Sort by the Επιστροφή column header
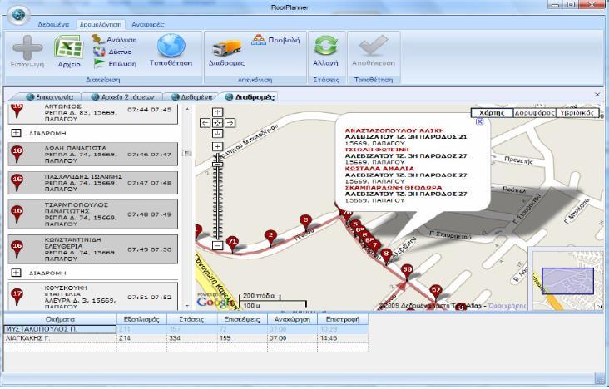This screenshot has height=389, width=609. click(343, 319)
